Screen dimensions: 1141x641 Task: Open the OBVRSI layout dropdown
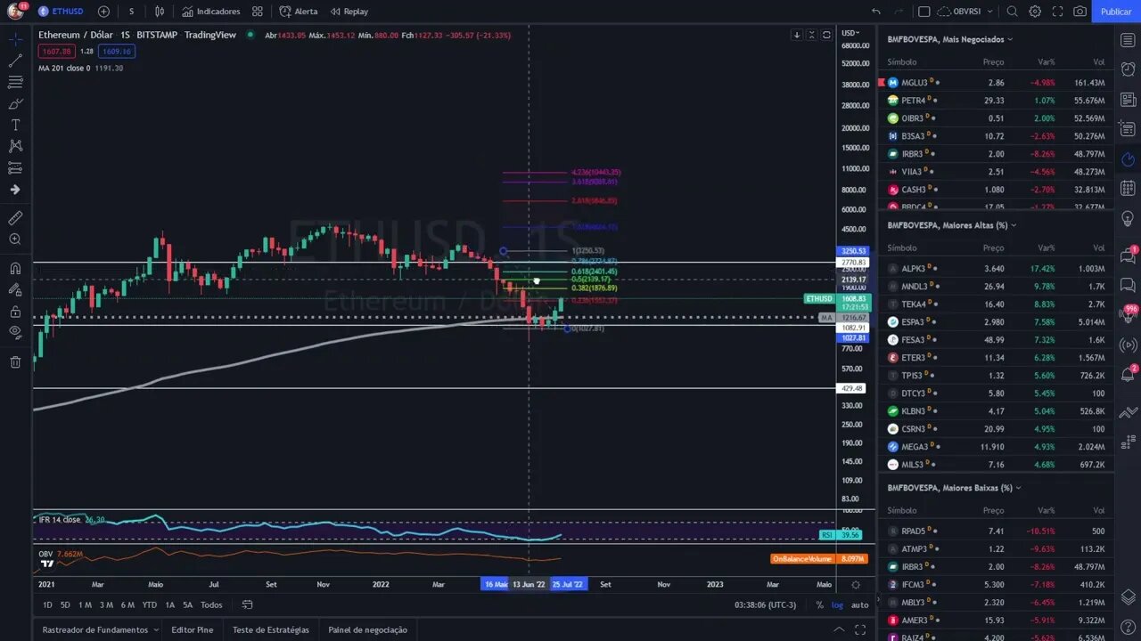pos(966,12)
